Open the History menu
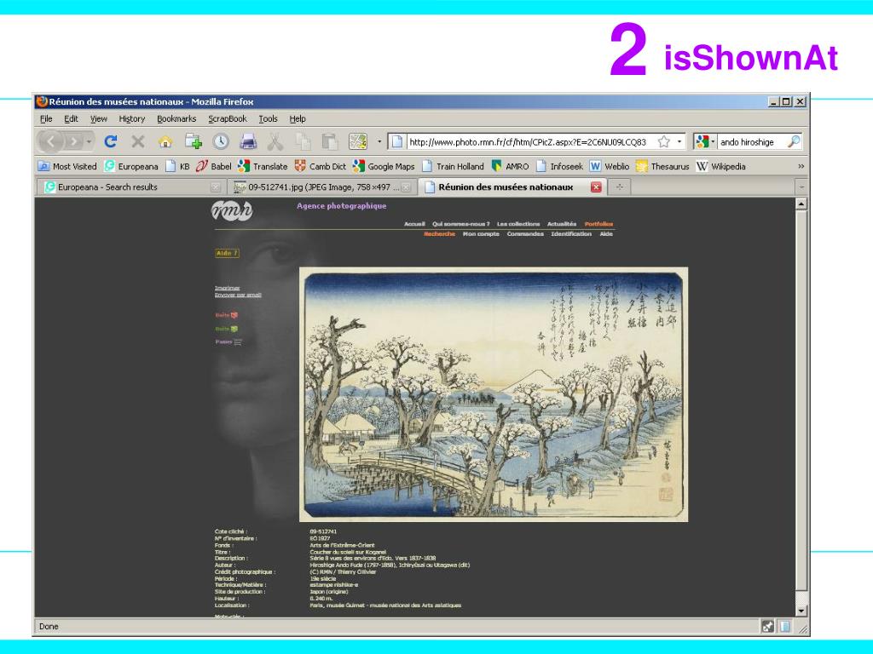This screenshot has width=873, height=654. tap(132, 118)
